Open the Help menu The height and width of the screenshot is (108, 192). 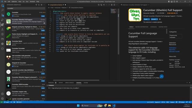[x=37, y=1]
